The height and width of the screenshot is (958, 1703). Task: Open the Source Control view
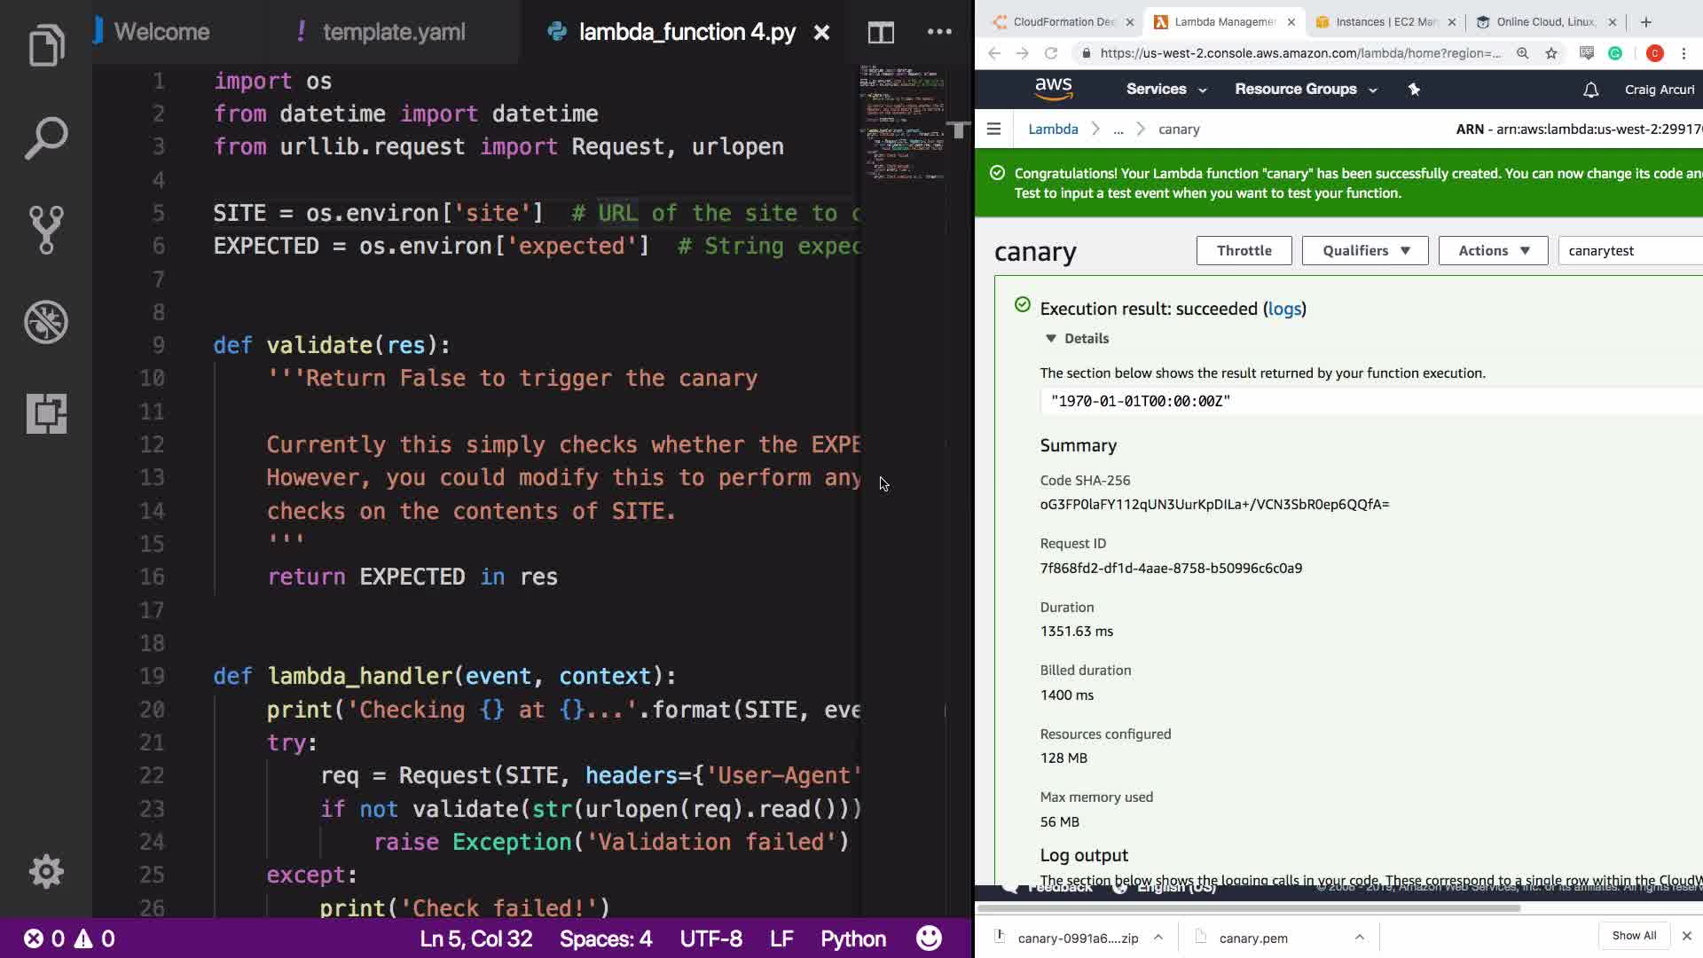(46, 230)
